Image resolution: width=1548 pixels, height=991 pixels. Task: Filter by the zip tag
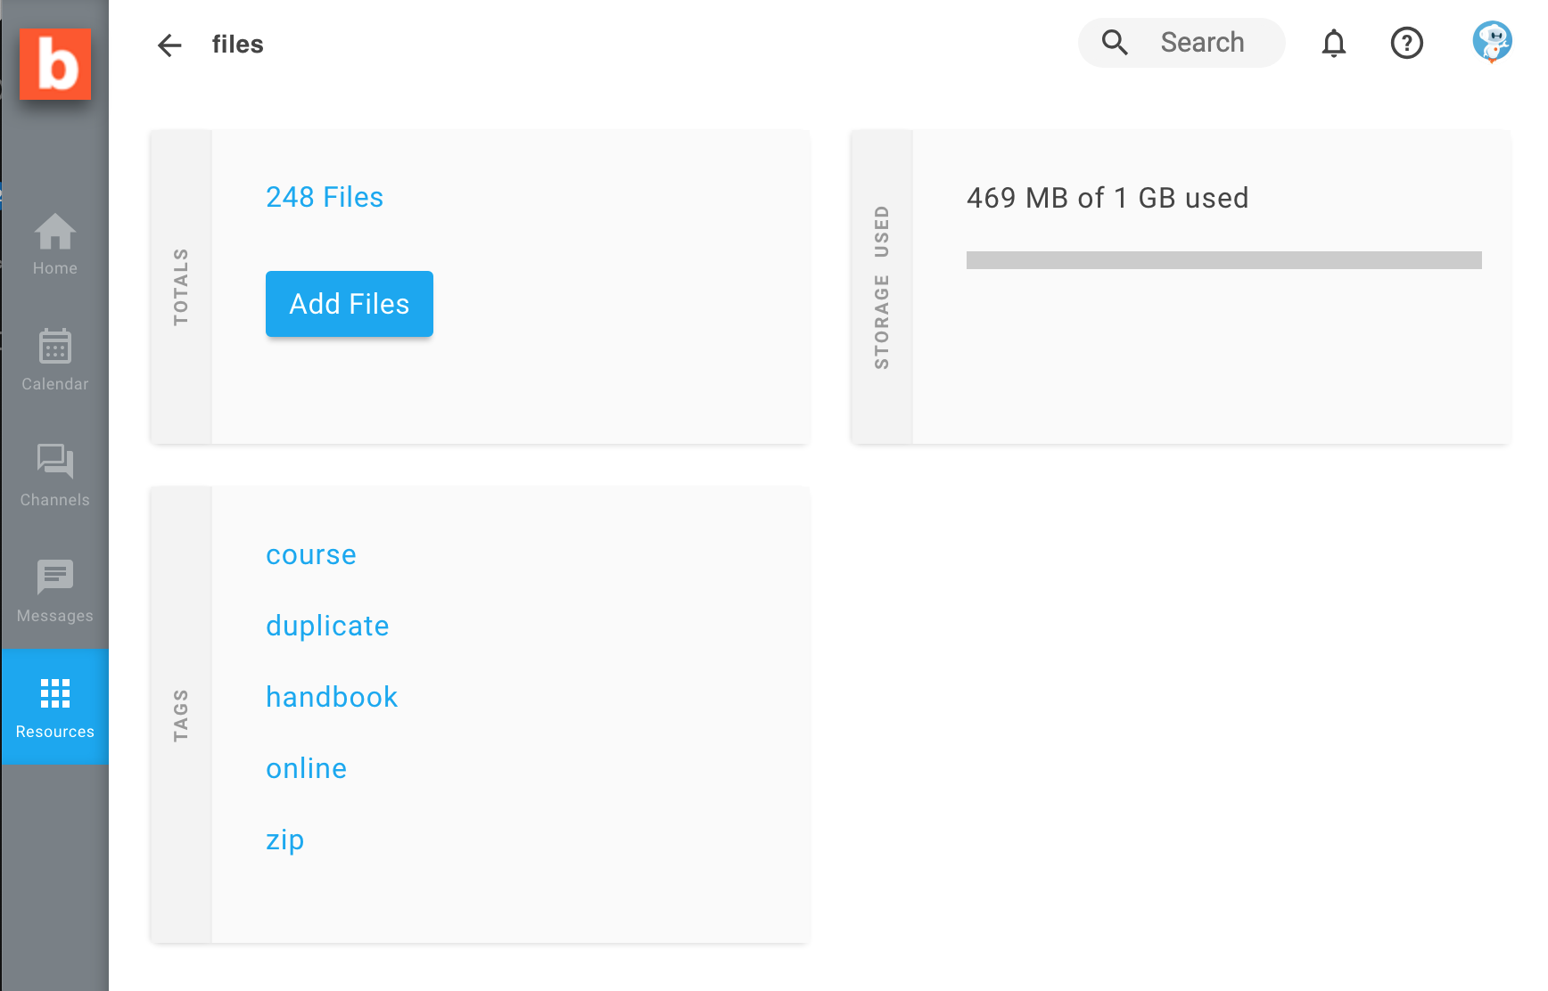(285, 840)
